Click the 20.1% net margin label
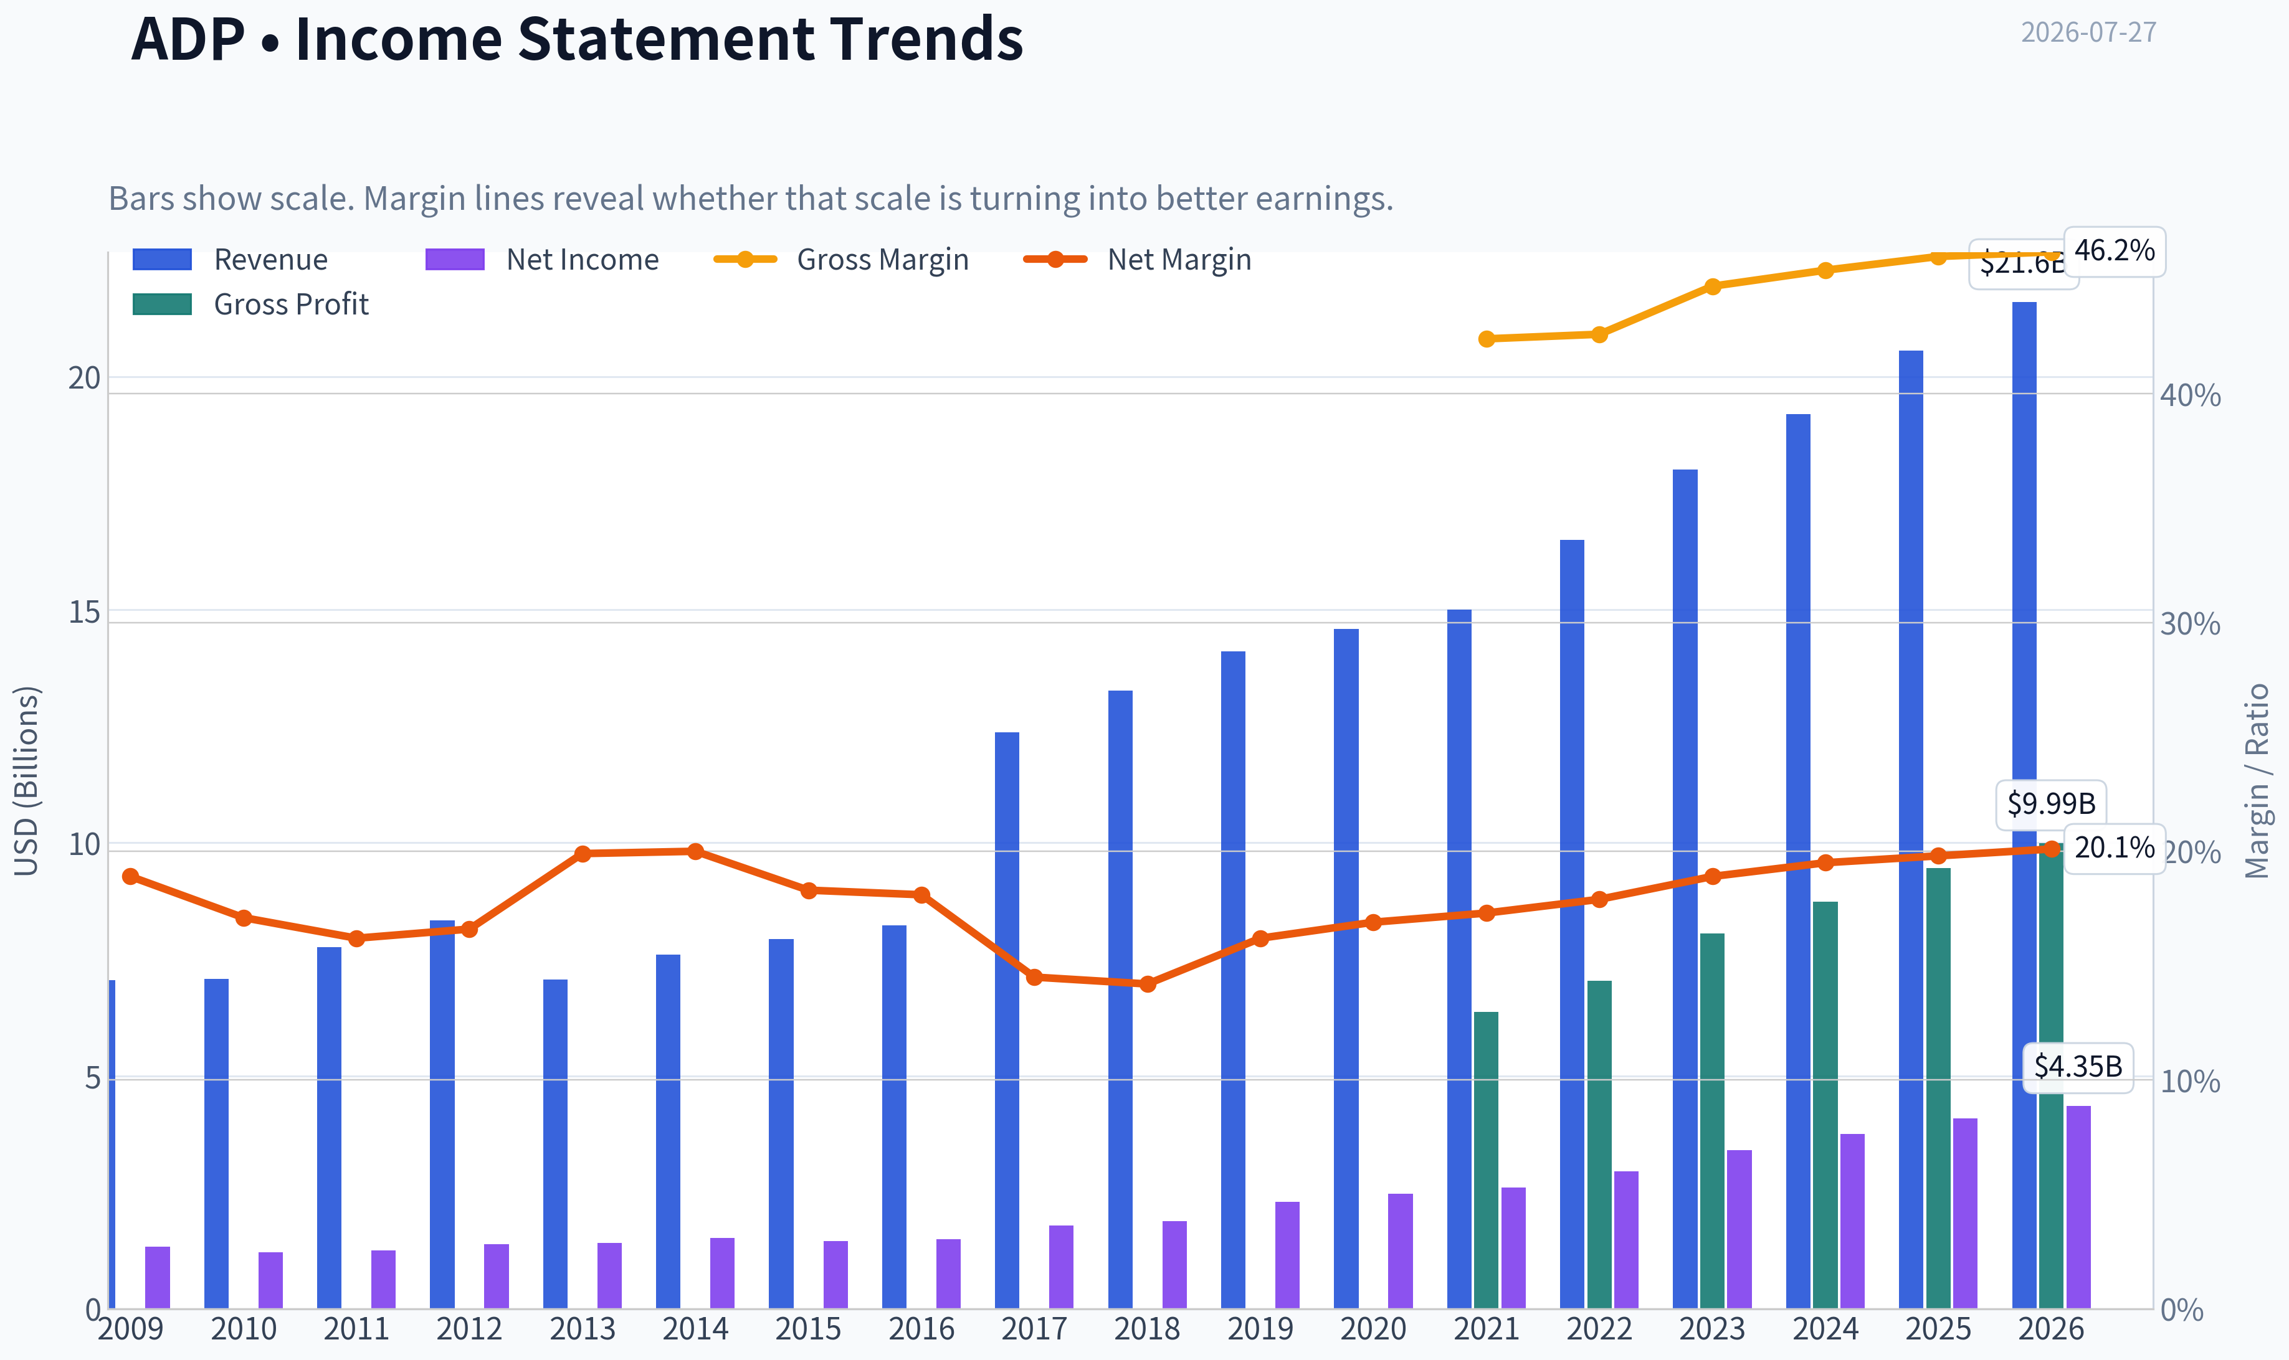 tap(2115, 849)
